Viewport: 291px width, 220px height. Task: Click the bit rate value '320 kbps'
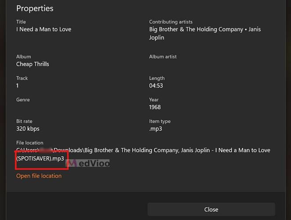click(28, 128)
